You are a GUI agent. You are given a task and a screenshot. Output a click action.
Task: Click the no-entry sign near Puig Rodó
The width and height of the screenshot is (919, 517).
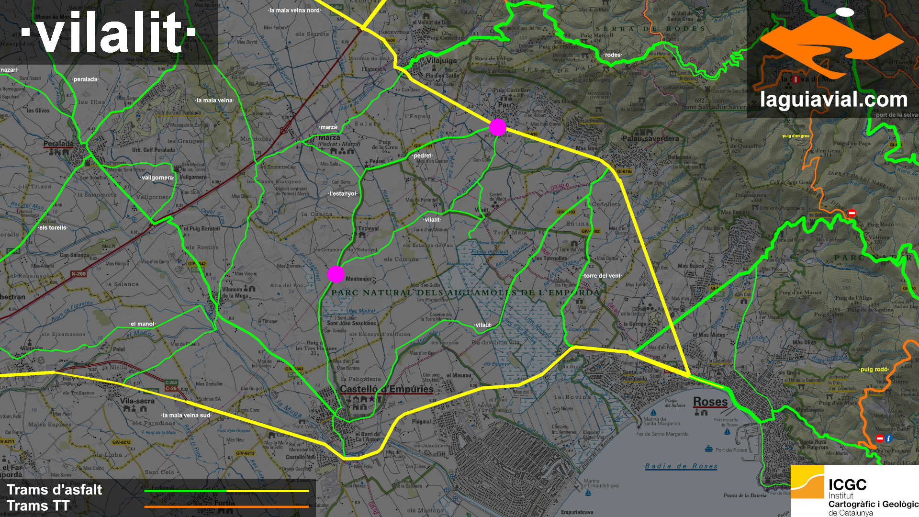click(x=852, y=213)
